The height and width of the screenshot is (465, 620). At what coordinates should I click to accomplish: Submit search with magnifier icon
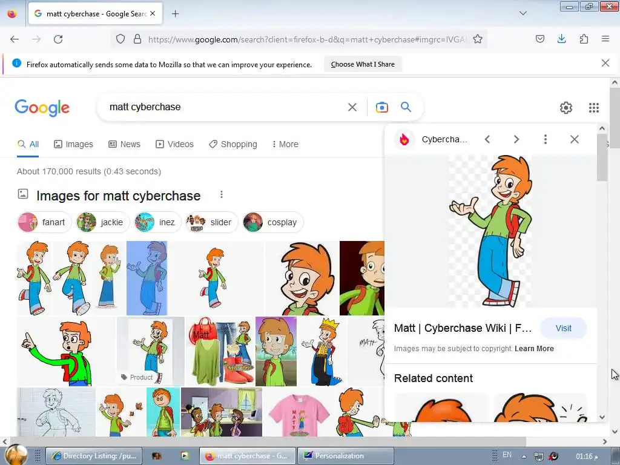click(x=406, y=107)
